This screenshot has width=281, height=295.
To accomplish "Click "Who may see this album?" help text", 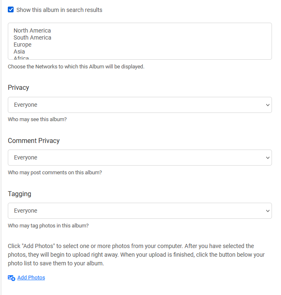I will pos(37,119).
